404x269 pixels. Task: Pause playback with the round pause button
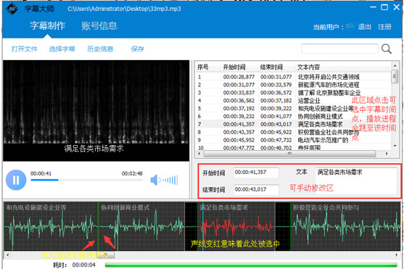[16, 180]
